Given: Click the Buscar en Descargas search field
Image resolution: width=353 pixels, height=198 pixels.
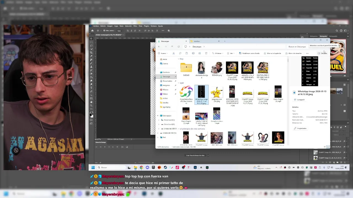Looking at the screenshot, I should (x=297, y=47).
